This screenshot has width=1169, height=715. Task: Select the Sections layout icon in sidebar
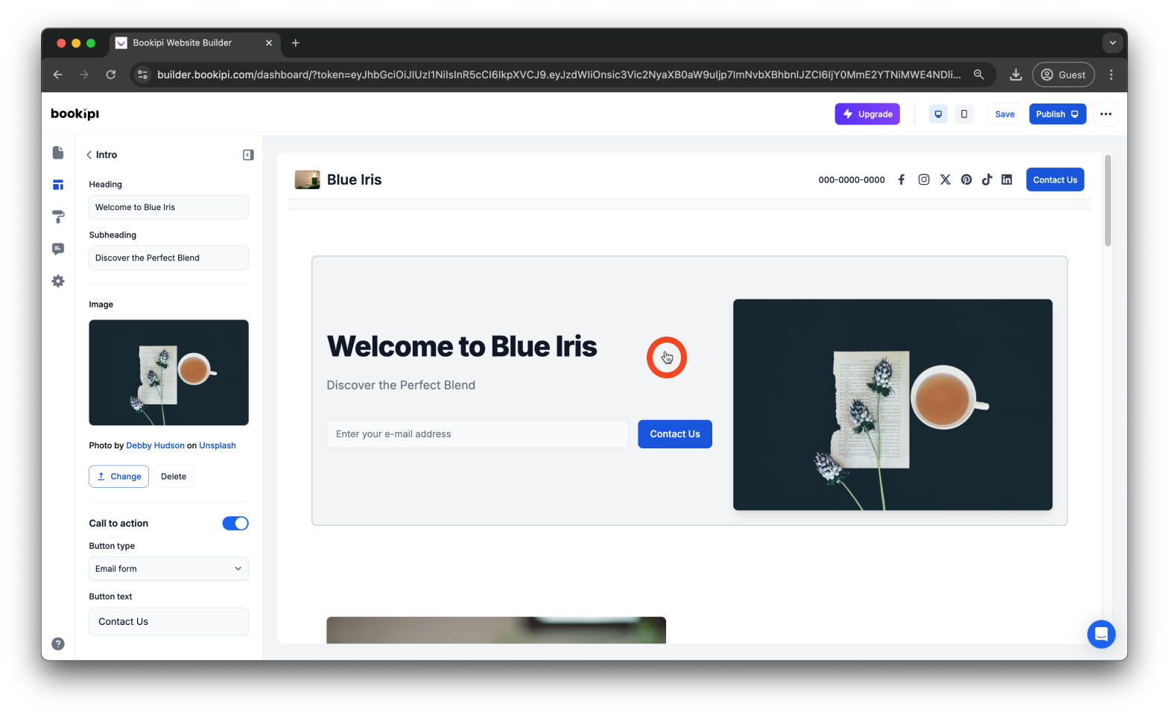(x=58, y=185)
